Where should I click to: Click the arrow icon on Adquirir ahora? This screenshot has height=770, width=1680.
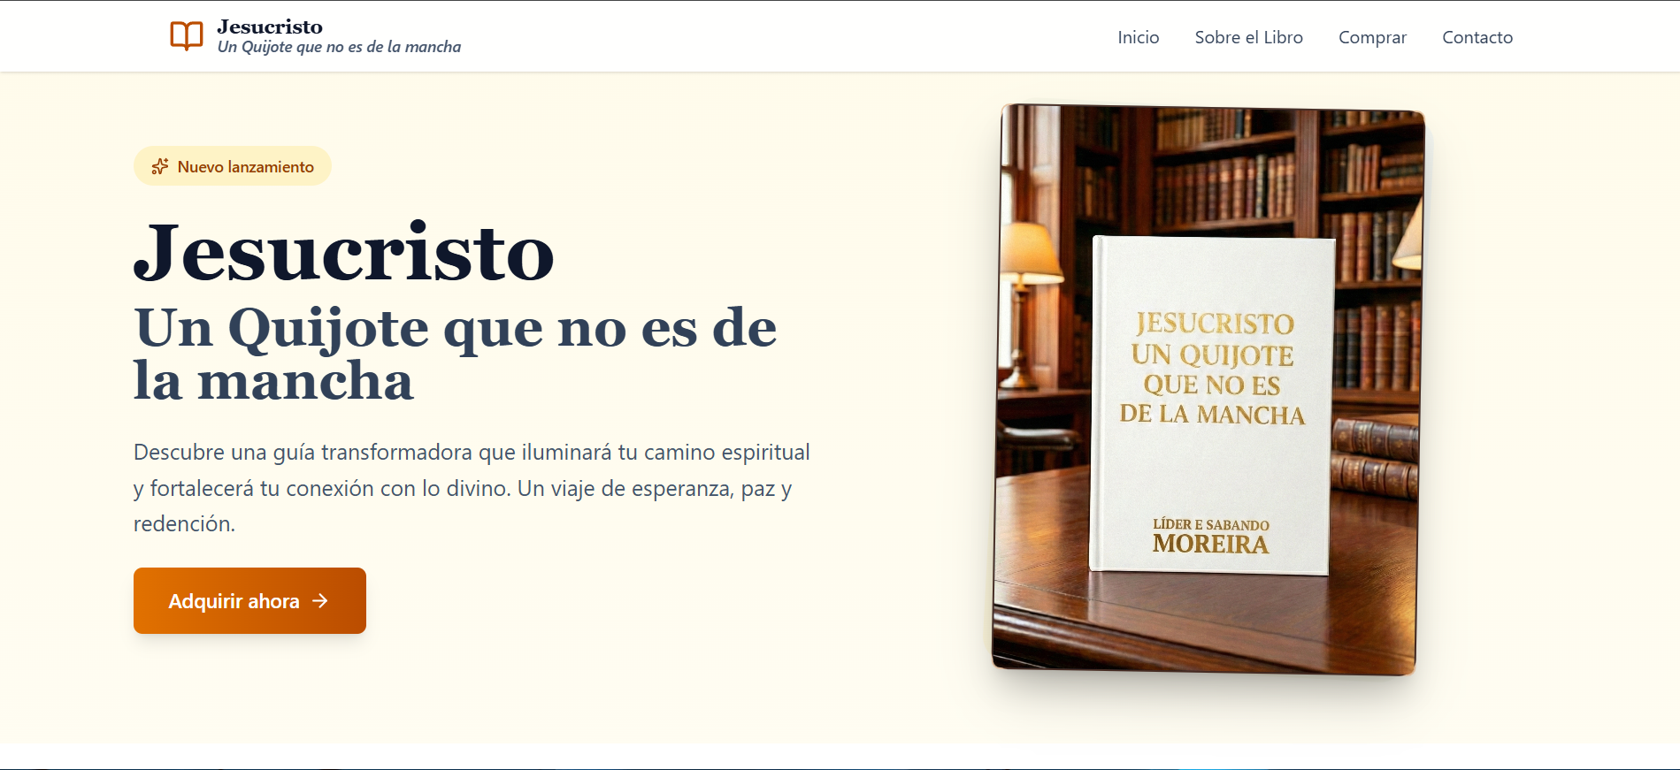pyautogui.click(x=320, y=601)
